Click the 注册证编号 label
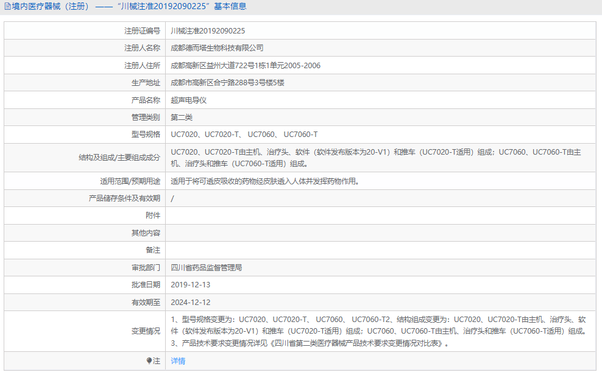Image resolution: width=602 pixels, height=375 pixels. click(142, 30)
